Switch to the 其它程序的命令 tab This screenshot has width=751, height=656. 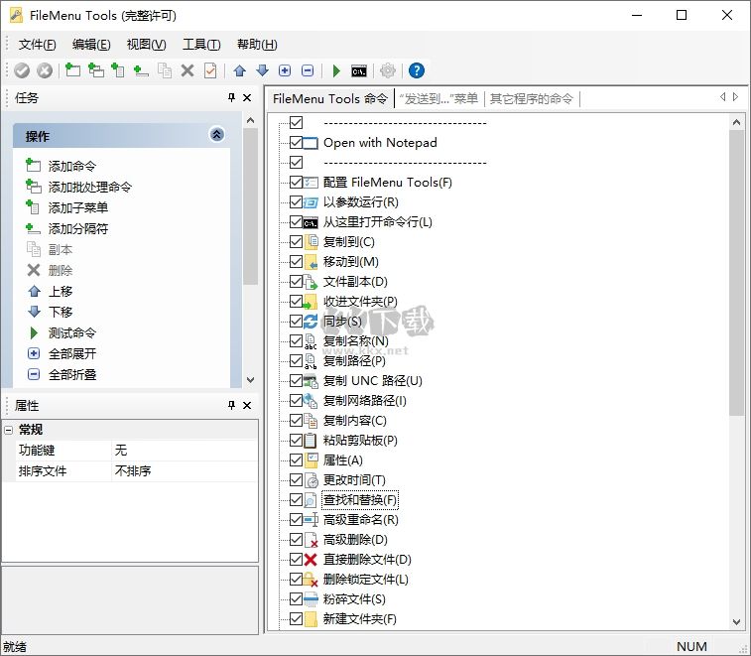531,98
